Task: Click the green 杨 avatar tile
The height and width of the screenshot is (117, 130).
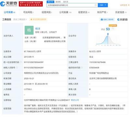Action: pyautogui.click(x=29, y=30)
